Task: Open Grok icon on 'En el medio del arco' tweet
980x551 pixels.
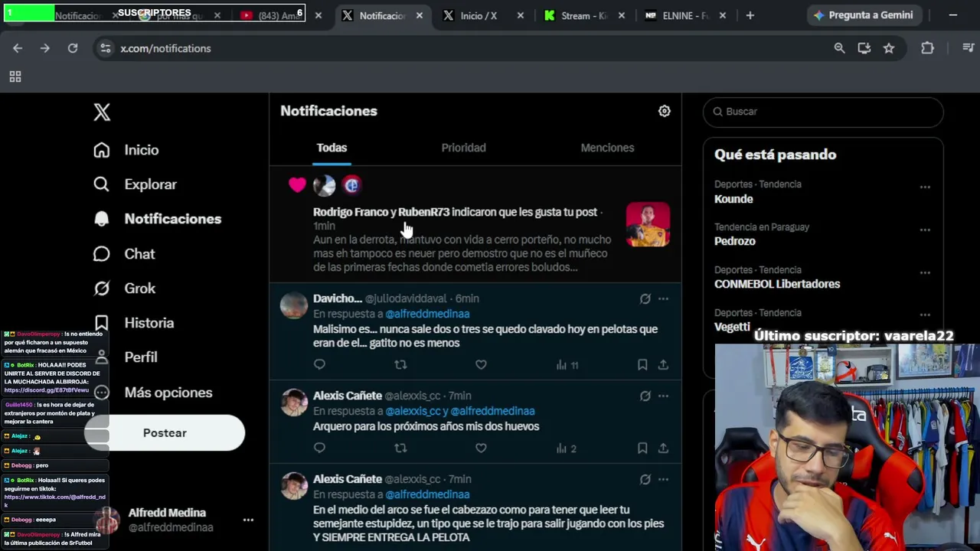Action: [645, 479]
